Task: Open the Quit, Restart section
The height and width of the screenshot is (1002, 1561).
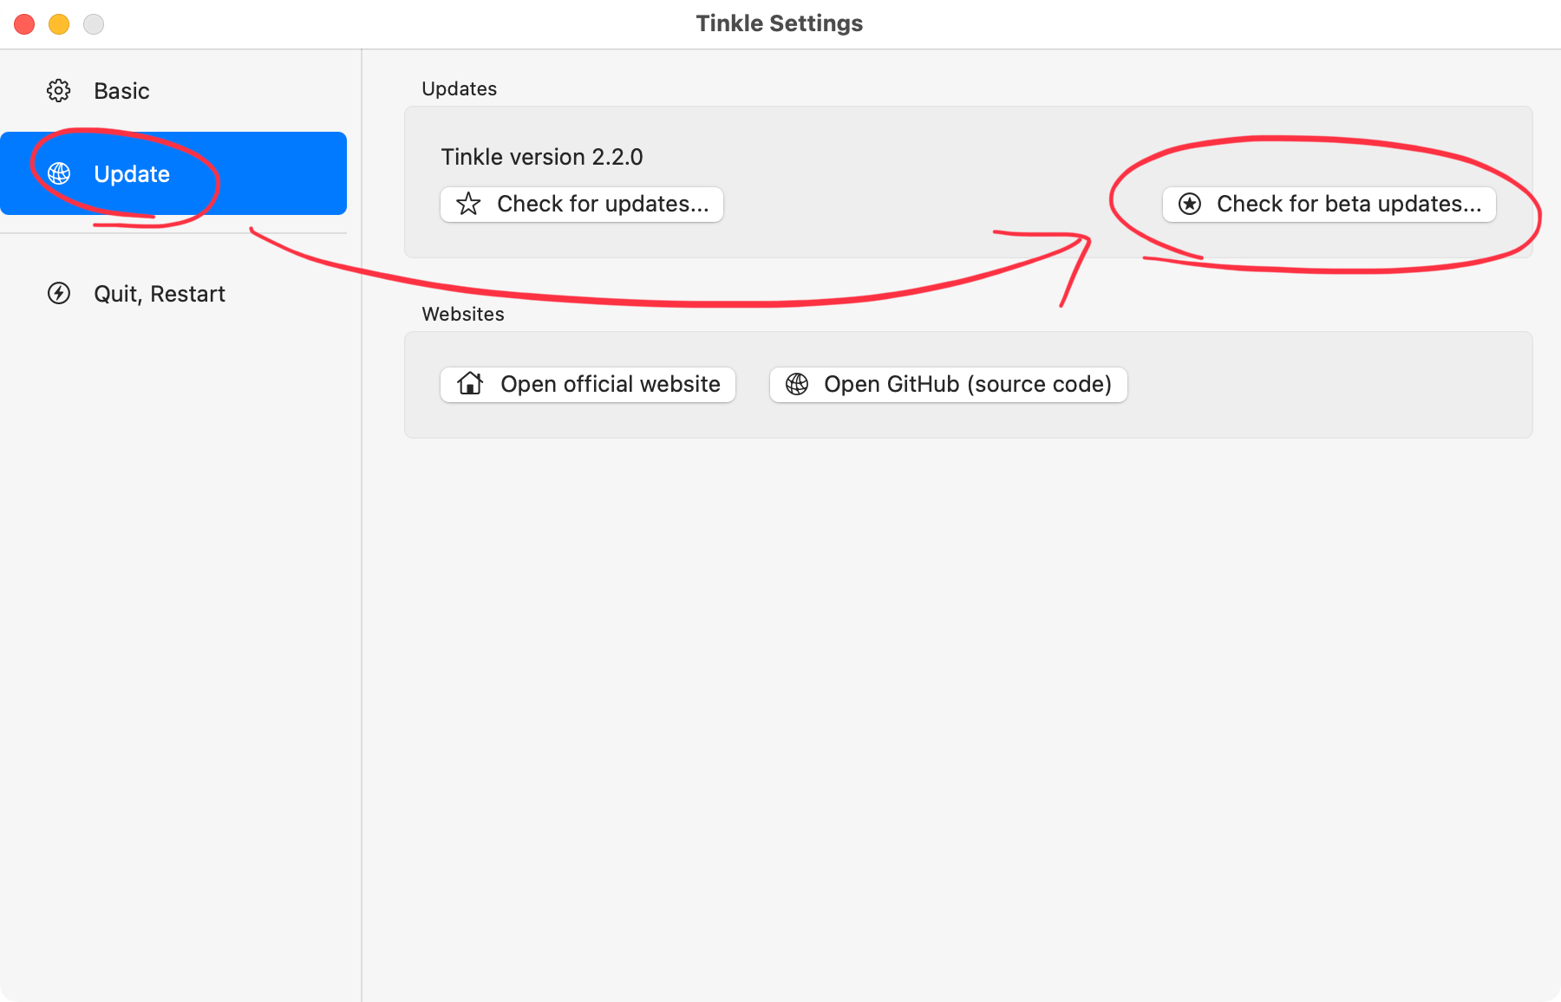Action: 159,293
